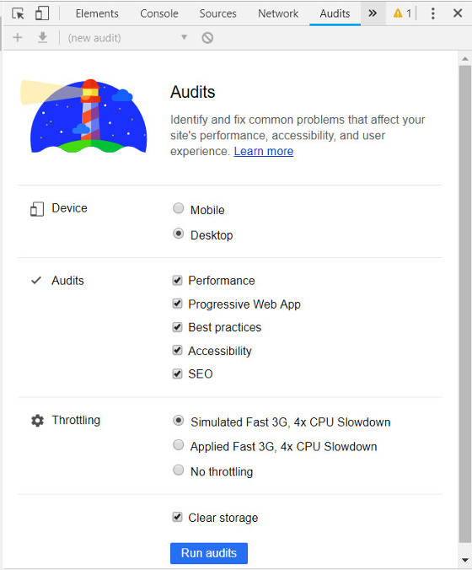
Task: Uncheck the Progressive Web App checkbox
Action: (177, 304)
